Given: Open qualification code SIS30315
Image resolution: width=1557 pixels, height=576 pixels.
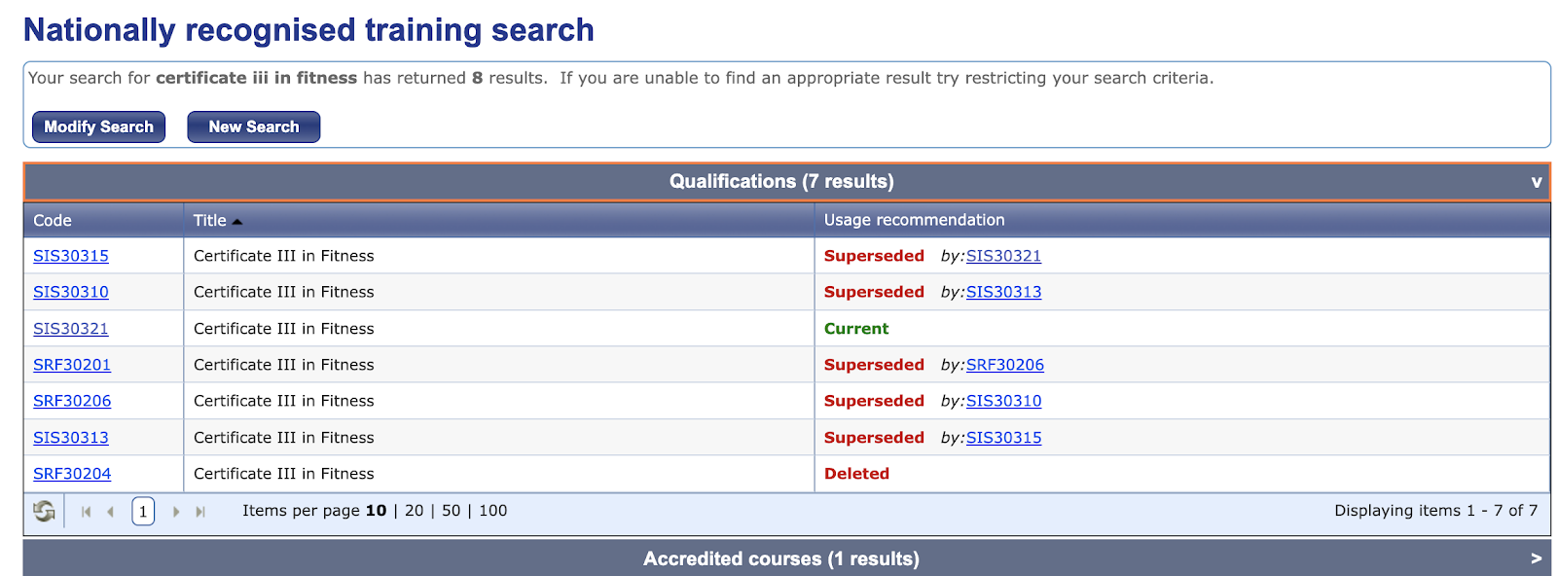Looking at the screenshot, I should point(71,256).
